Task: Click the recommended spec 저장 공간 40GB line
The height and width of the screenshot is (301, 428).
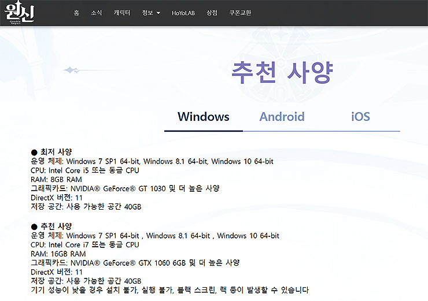Action: (x=86, y=281)
